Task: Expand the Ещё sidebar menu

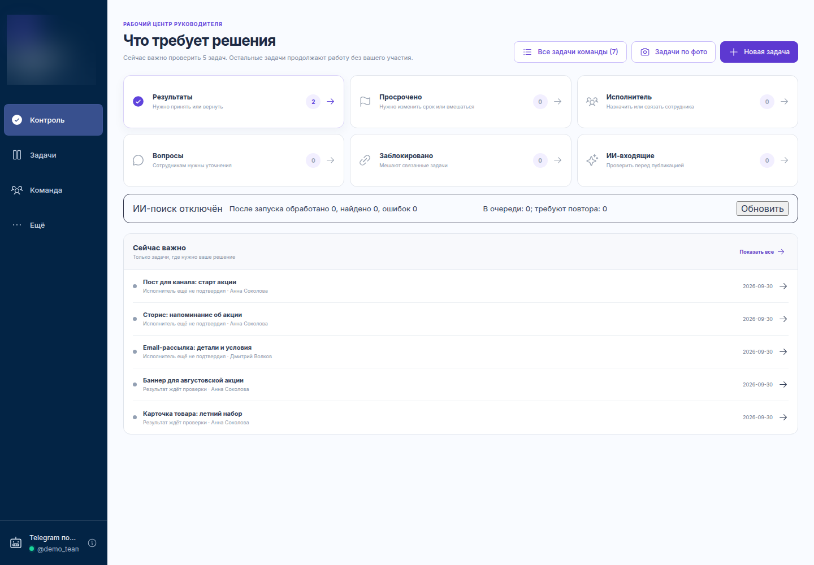Action: [x=53, y=225]
